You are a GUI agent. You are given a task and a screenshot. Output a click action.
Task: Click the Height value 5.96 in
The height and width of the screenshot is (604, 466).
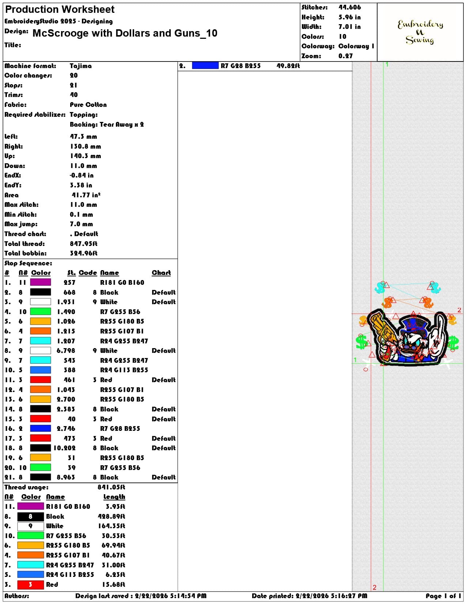tap(349, 17)
